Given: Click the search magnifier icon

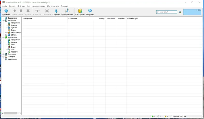Looking at the screenshot, I should coord(180,12).
